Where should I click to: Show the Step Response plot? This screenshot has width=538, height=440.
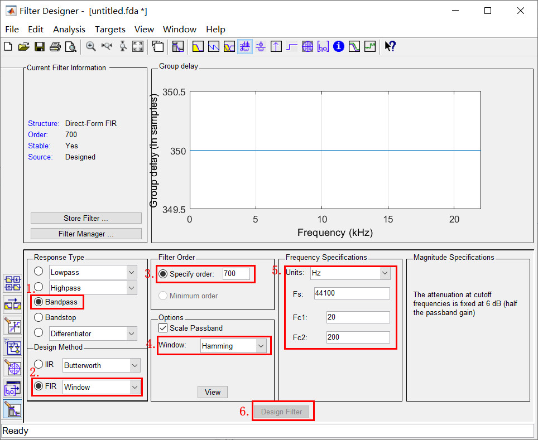click(x=292, y=46)
